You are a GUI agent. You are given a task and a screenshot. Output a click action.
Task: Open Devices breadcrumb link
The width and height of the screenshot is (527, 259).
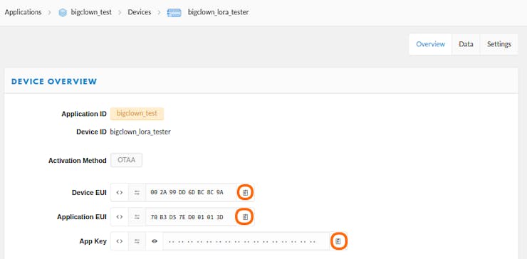[x=139, y=12]
